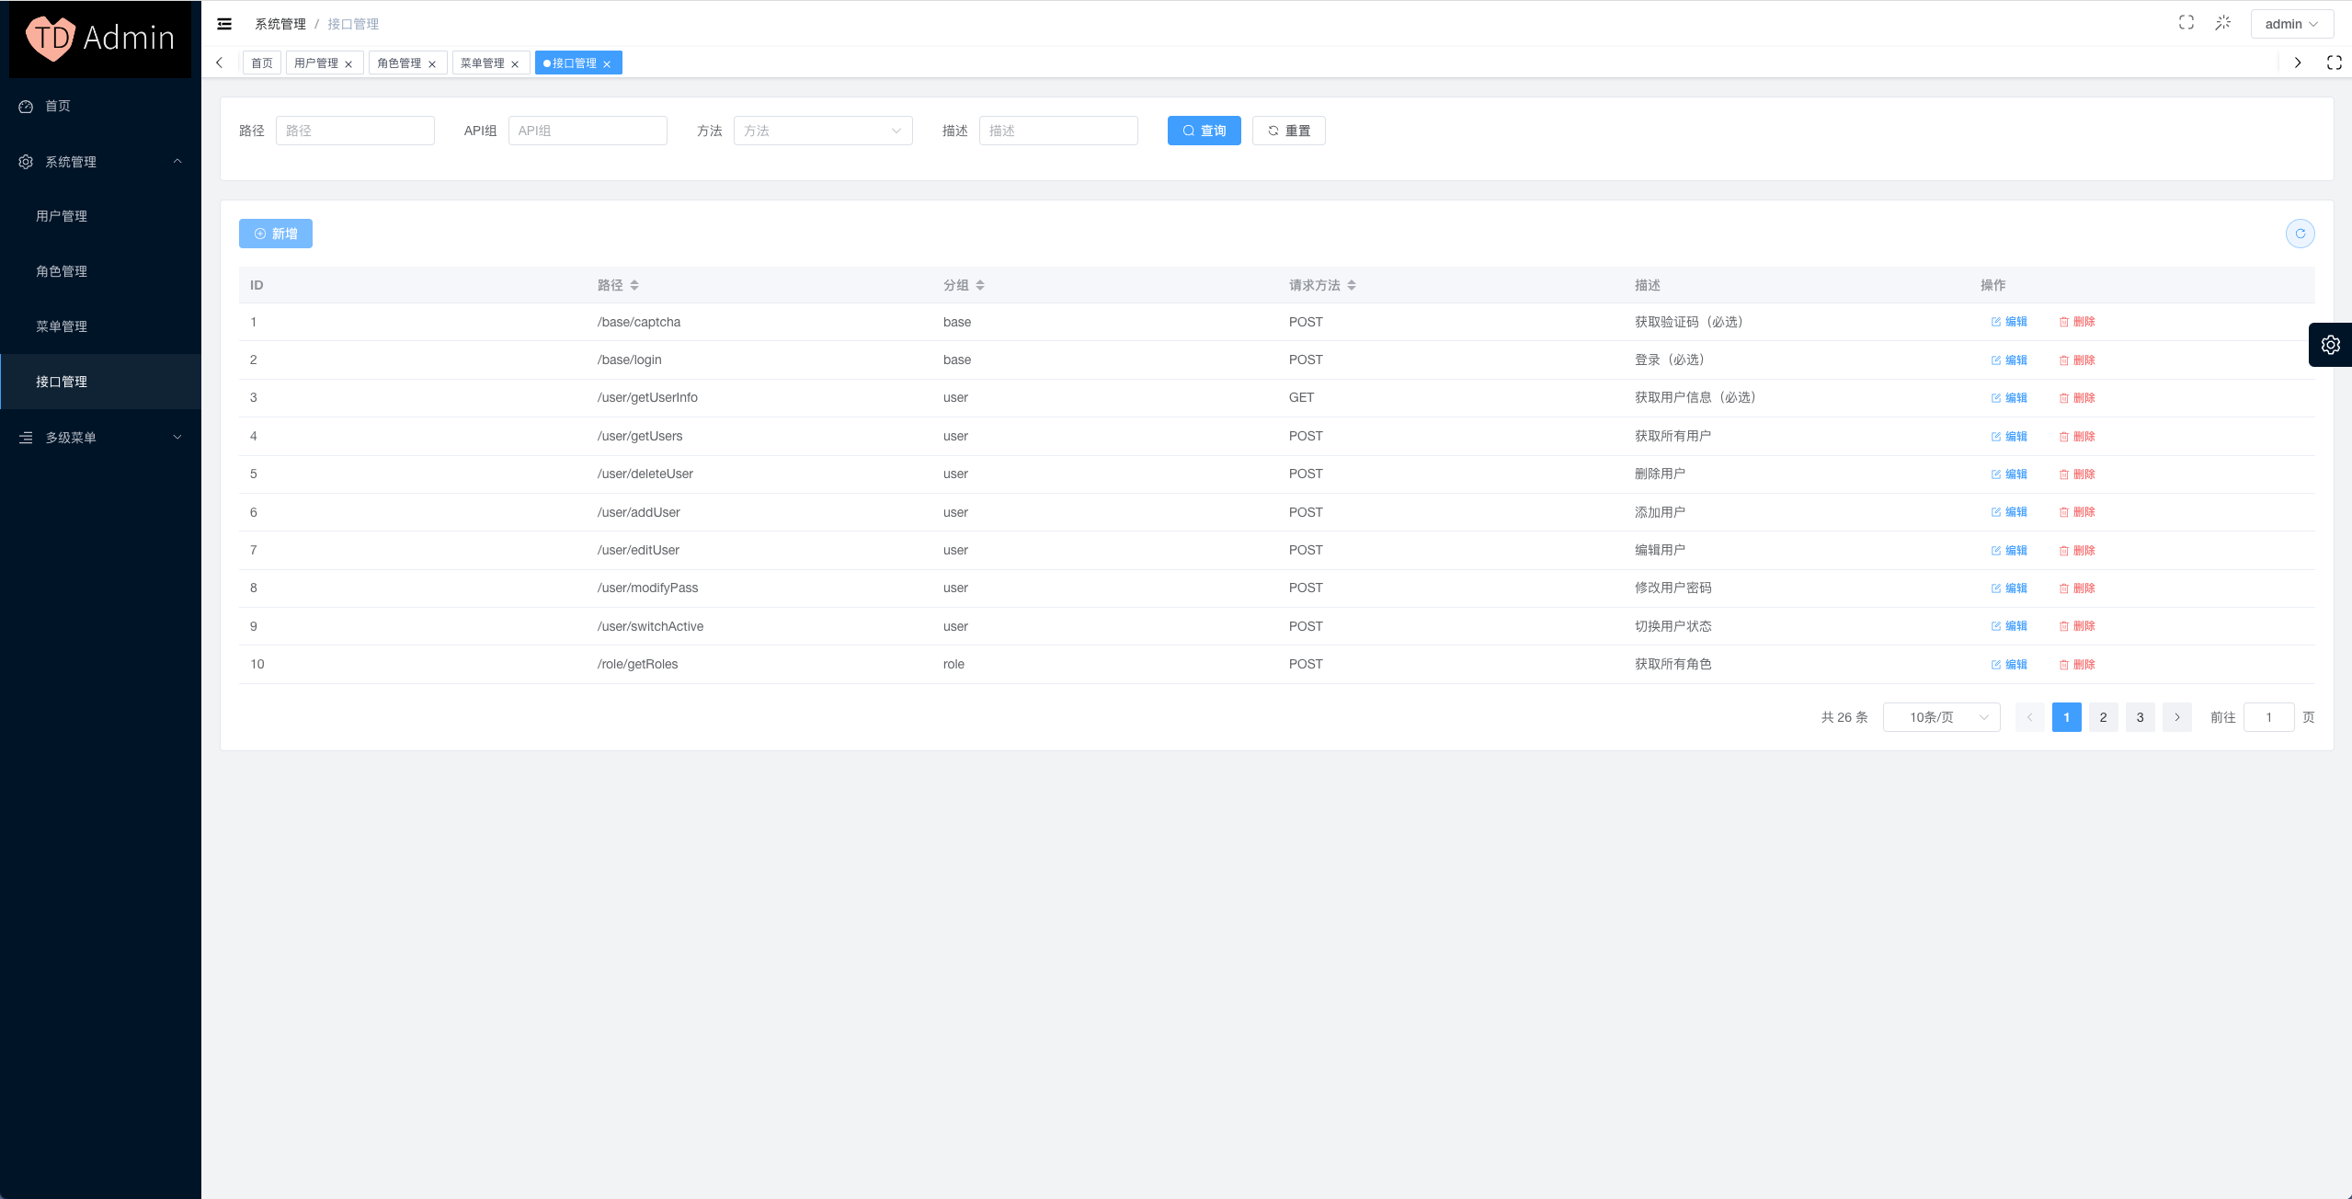Click the theme switch icon beside admin
The width and height of the screenshot is (2352, 1199).
(x=2222, y=23)
